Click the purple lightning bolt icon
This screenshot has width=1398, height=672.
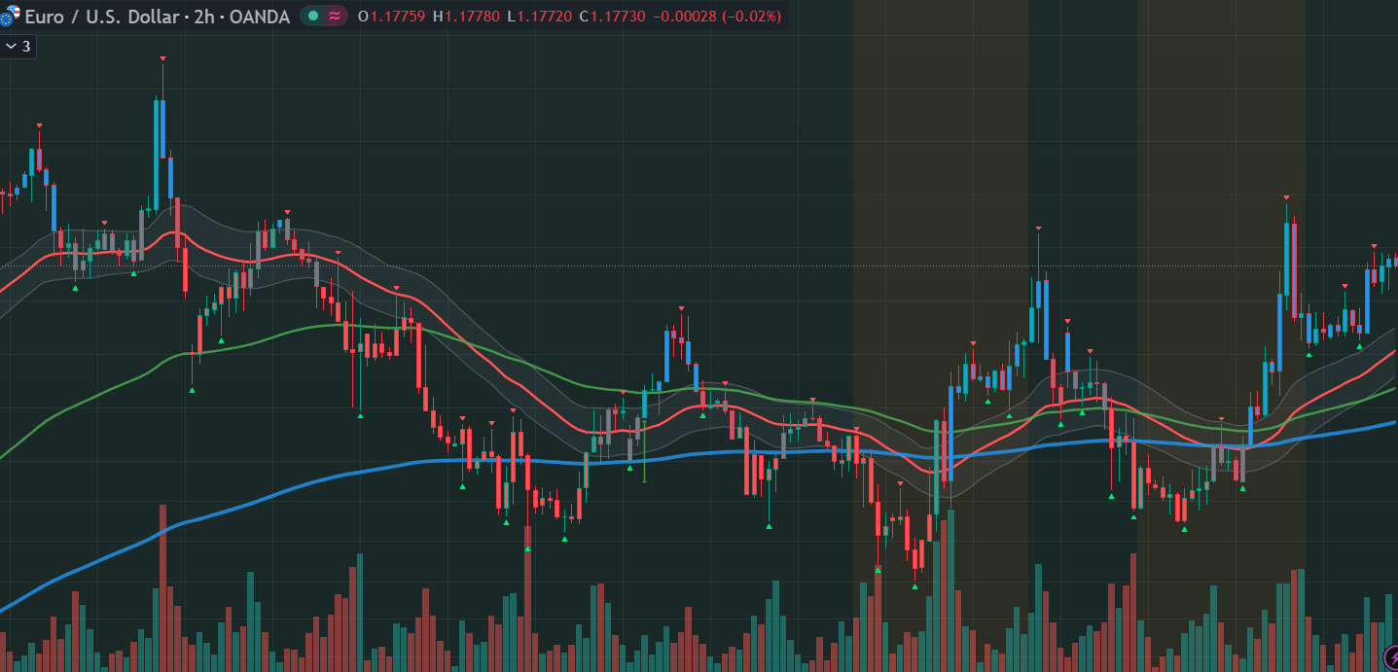click(x=1391, y=658)
